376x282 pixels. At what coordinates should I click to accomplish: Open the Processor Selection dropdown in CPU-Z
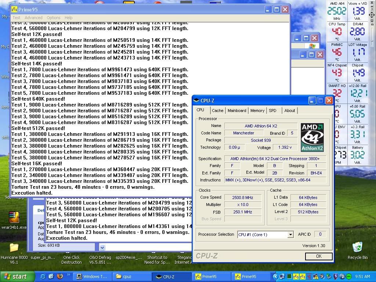pyautogui.click(x=290, y=235)
